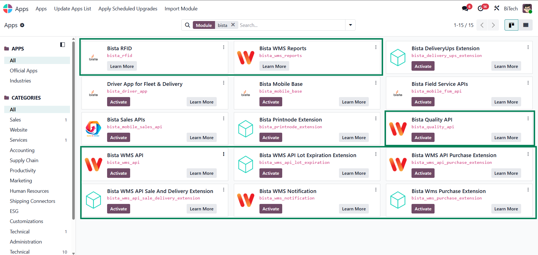Open kebab menu for Bista Sales APIs
Screen dimensions: 538x255
click(224, 118)
